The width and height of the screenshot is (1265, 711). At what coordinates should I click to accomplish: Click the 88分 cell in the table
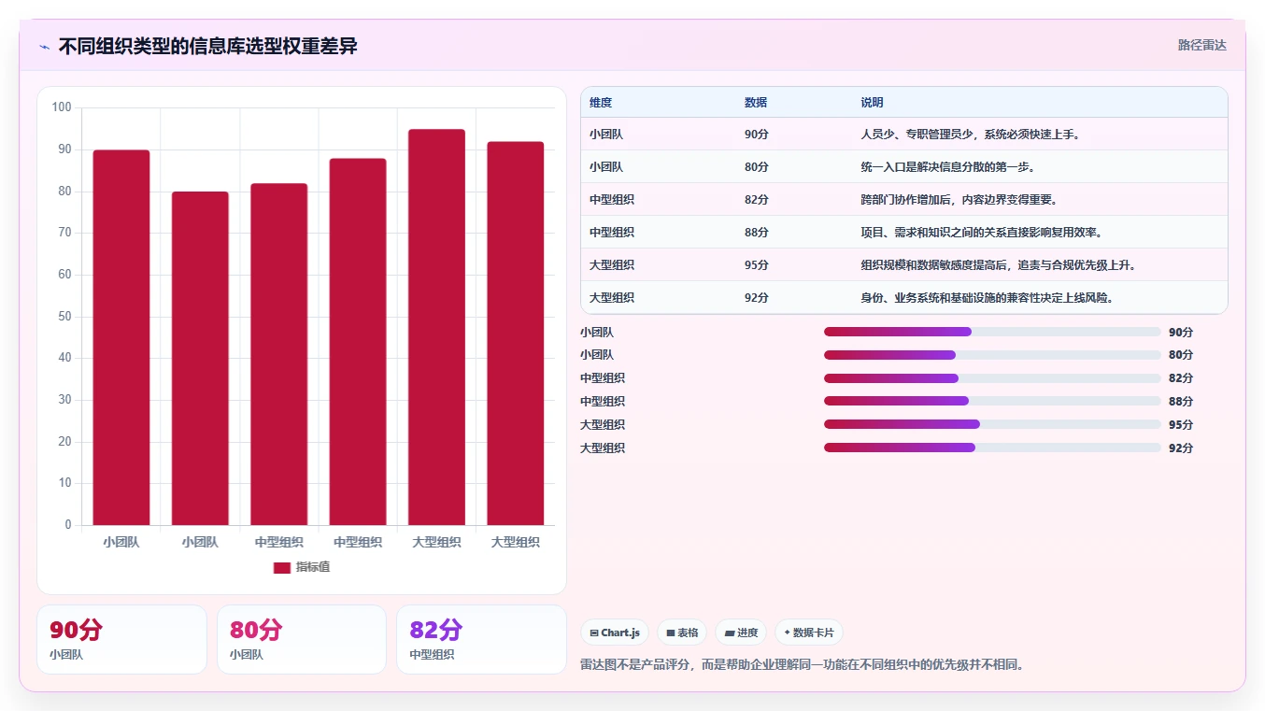[x=757, y=233]
